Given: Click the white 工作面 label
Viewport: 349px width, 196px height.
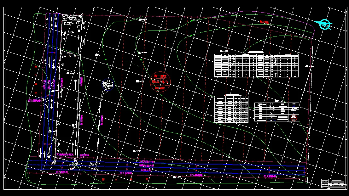Looking at the screenshot, I should [x=70, y=56].
